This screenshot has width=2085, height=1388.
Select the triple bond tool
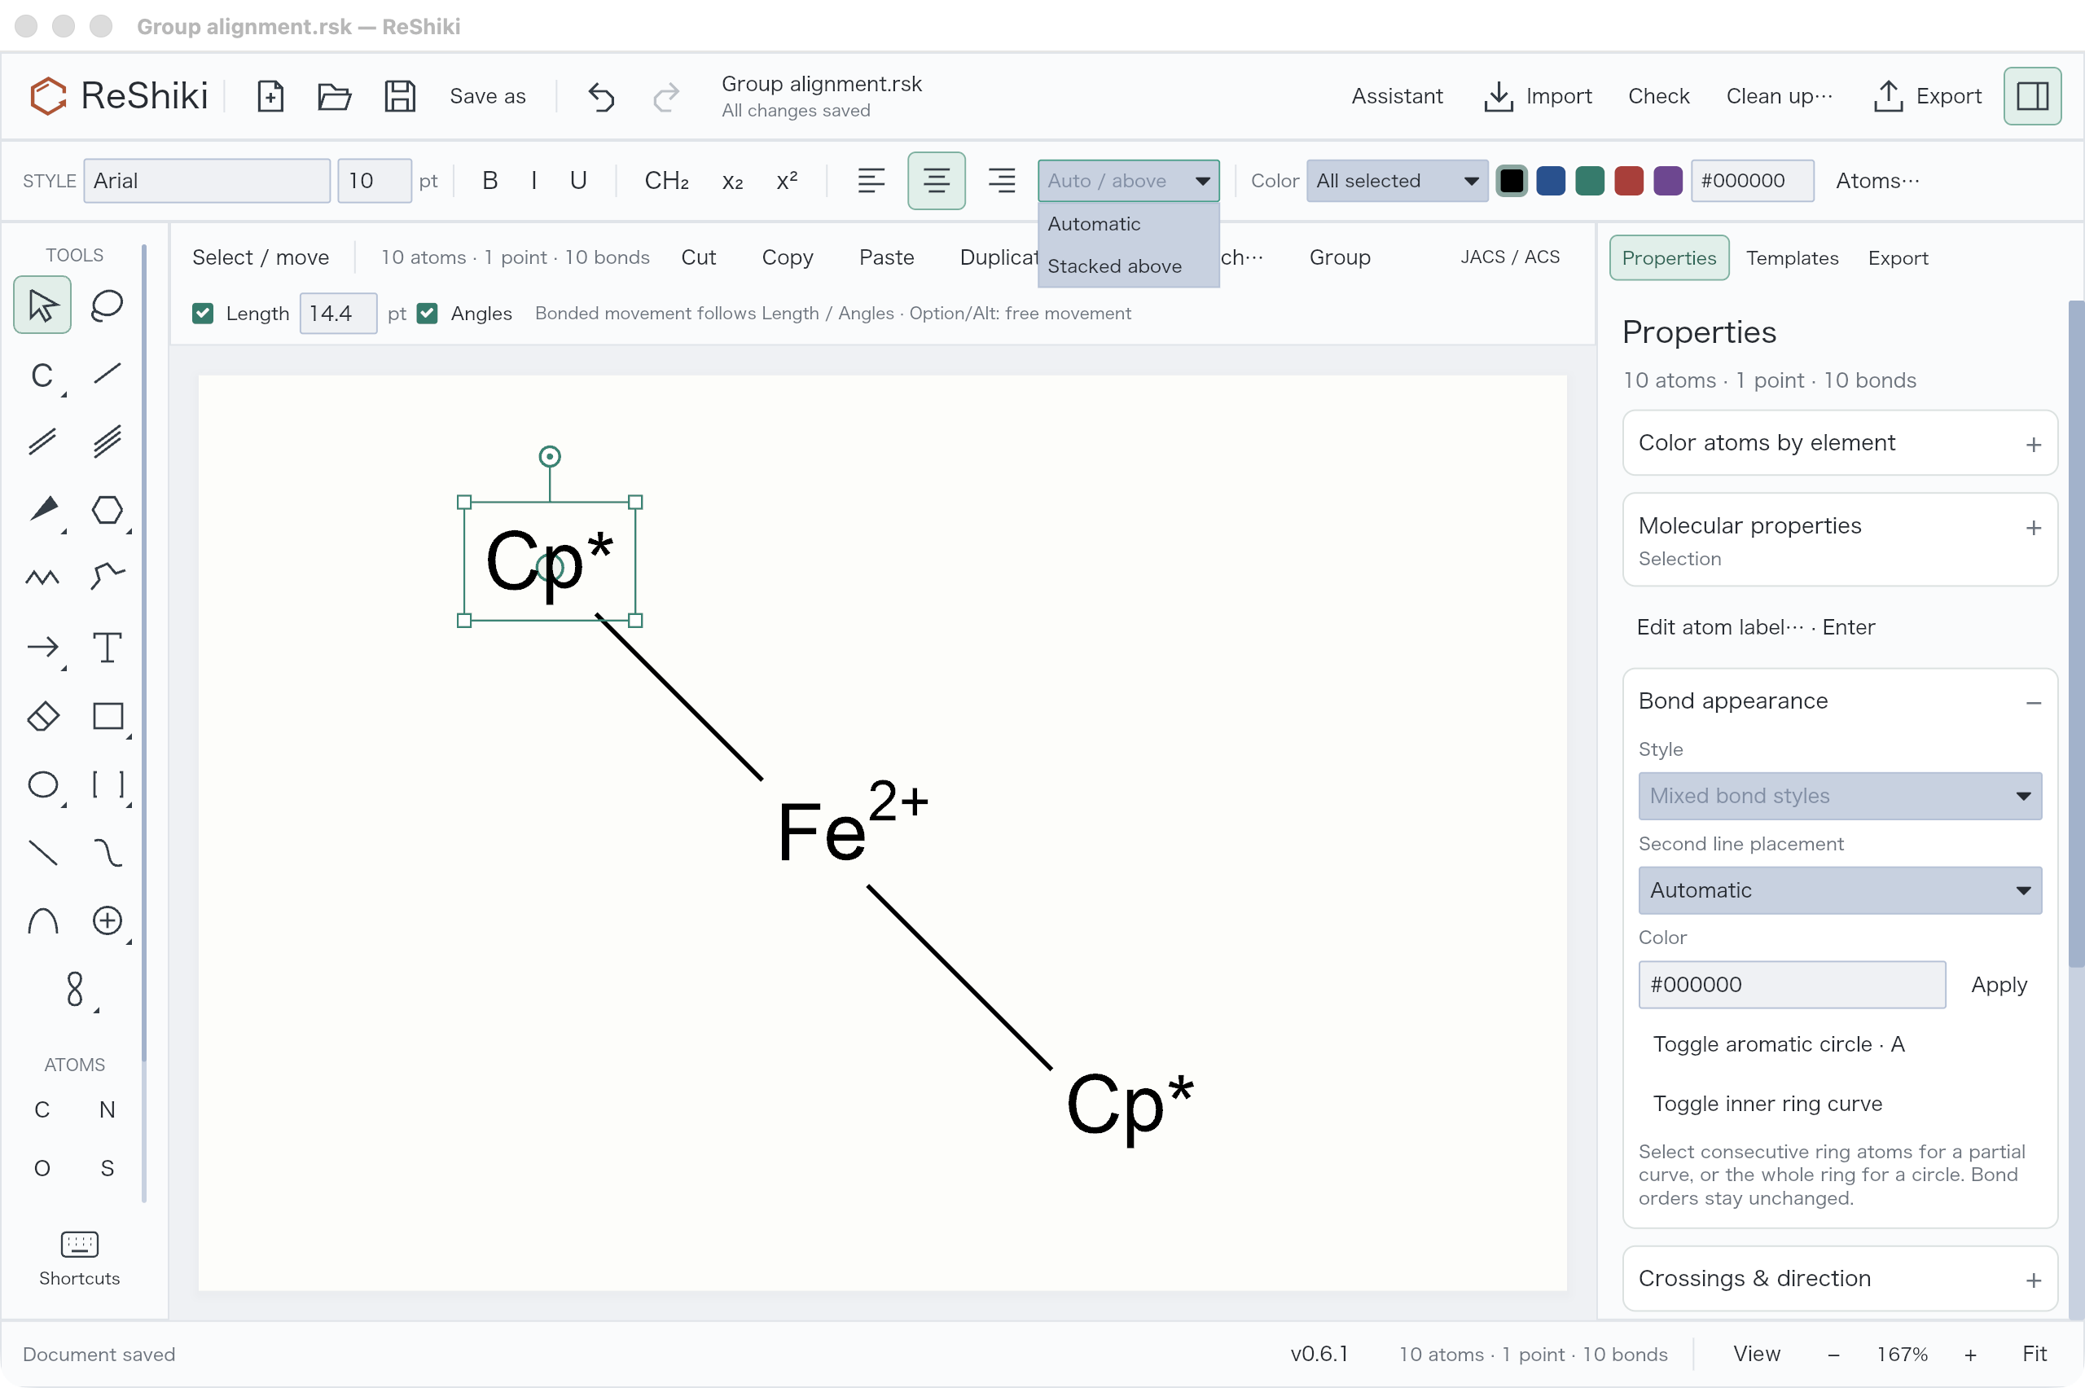click(107, 441)
